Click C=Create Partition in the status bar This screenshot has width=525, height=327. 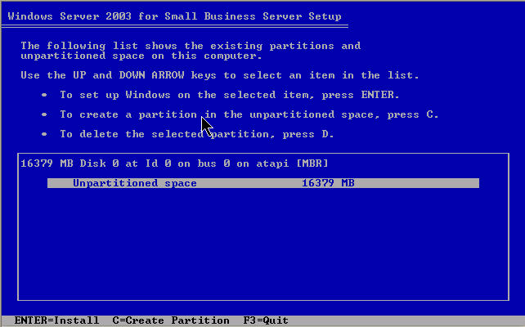(x=171, y=320)
